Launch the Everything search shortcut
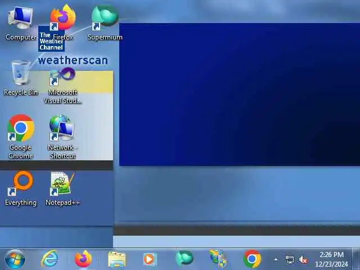The height and width of the screenshot is (270, 360). coord(21,189)
